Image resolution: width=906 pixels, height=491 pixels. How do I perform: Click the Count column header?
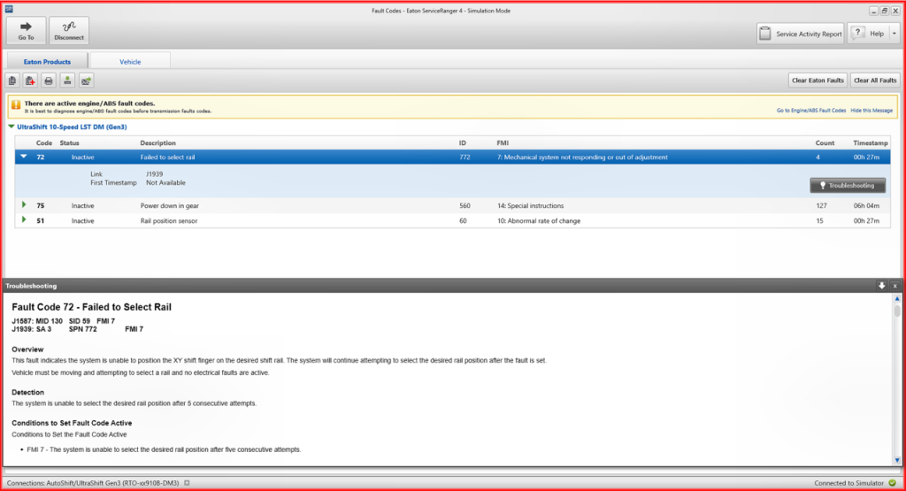click(825, 142)
